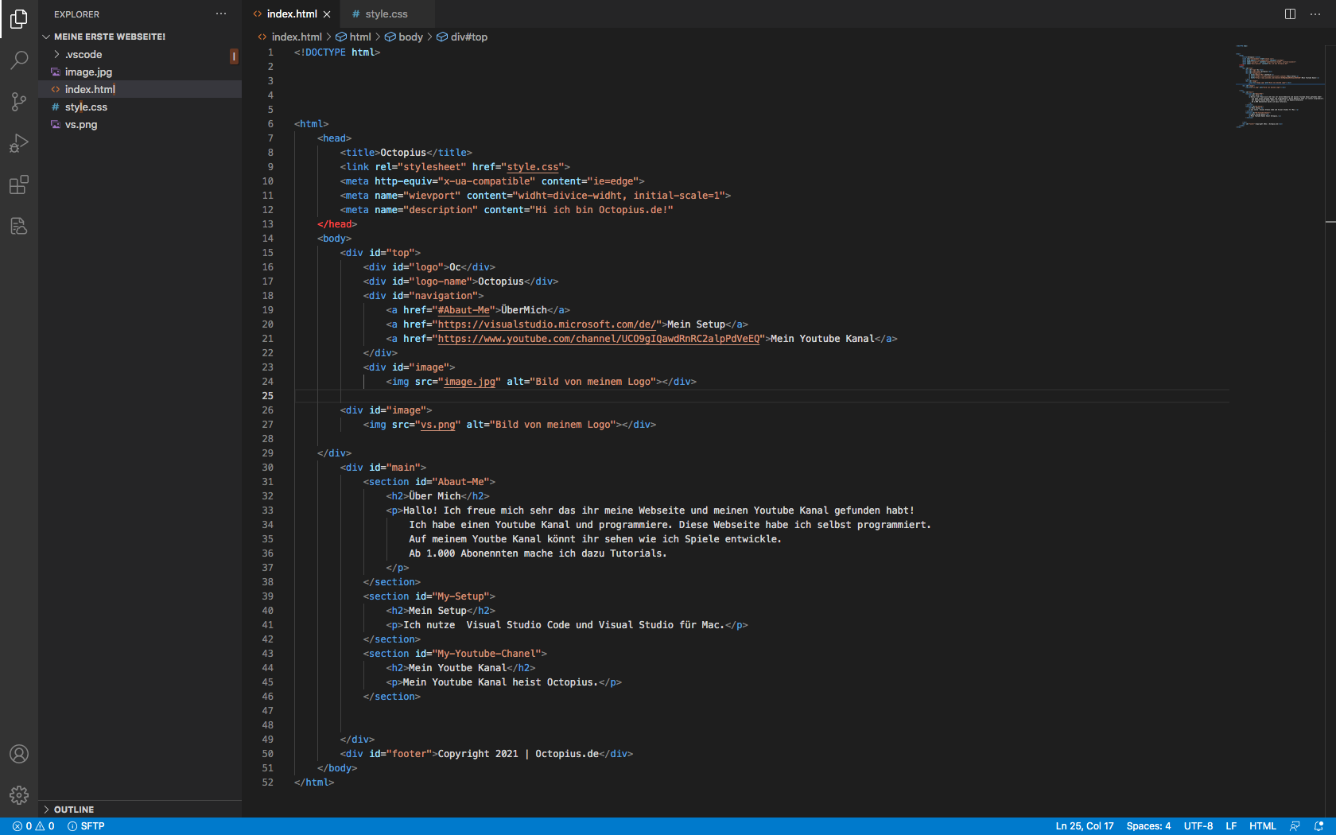Open the Remote Explorer icon below Extensions
This screenshot has height=835, width=1336.
[x=19, y=226]
